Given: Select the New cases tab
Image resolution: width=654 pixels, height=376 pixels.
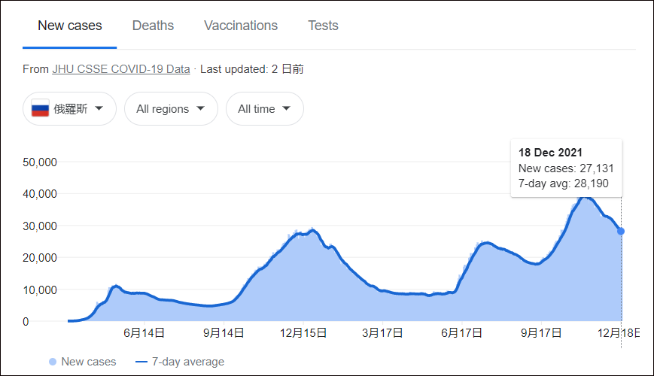Looking at the screenshot, I should (70, 26).
